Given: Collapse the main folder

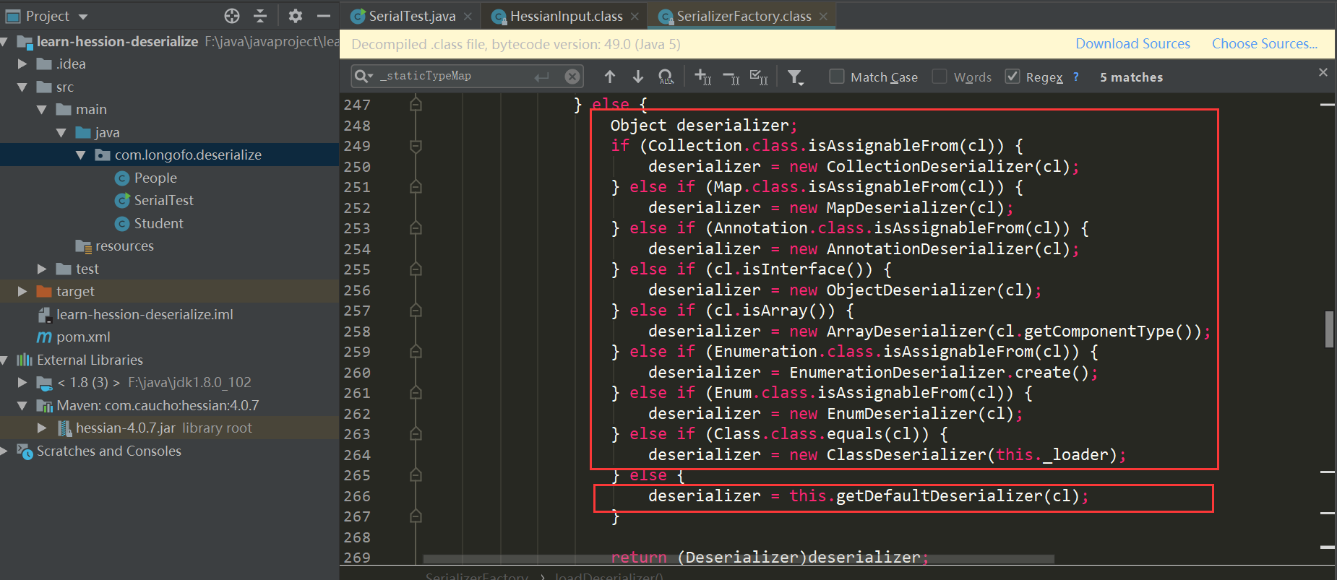Looking at the screenshot, I should (42, 110).
